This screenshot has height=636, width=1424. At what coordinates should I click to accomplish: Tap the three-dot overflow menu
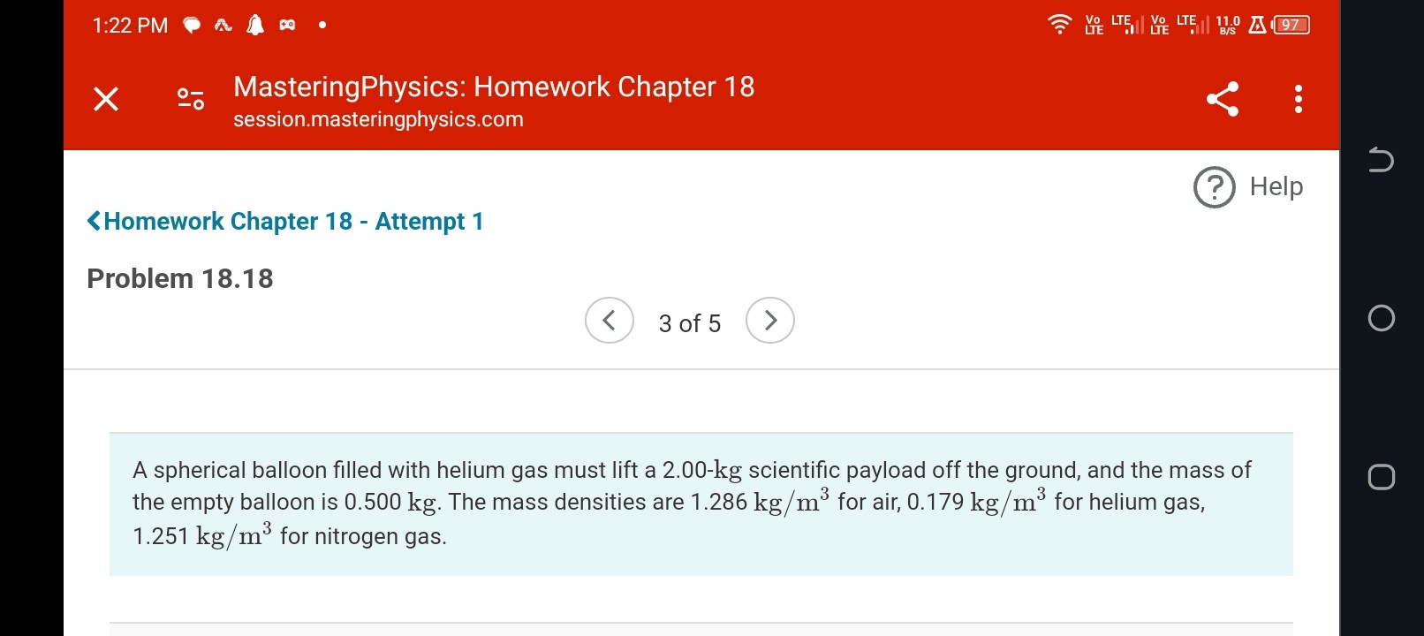(x=1297, y=100)
